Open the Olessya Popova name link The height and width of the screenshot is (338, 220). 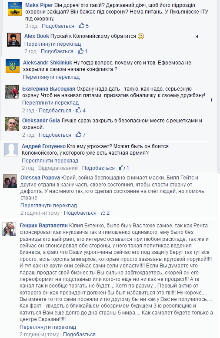[x=40, y=178]
